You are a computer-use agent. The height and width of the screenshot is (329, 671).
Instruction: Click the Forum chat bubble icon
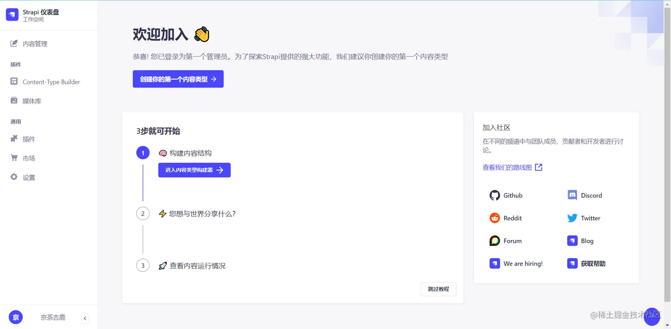pos(495,241)
